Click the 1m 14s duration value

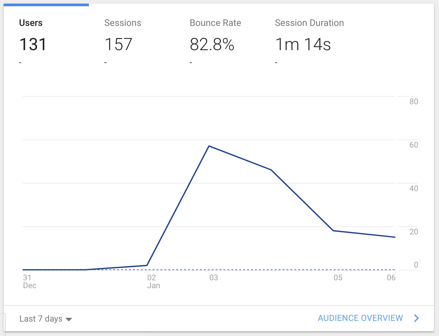303,45
